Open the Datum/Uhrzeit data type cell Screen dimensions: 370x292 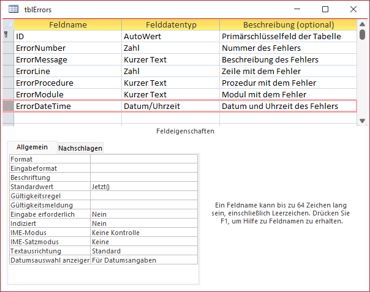(x=171, y=106)
